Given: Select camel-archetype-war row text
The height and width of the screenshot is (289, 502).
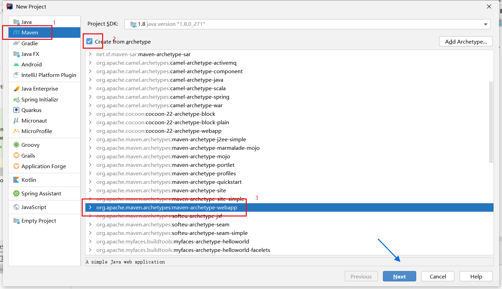Looking at the screenshot, I should pyautogui.click(x=159, y=105).
